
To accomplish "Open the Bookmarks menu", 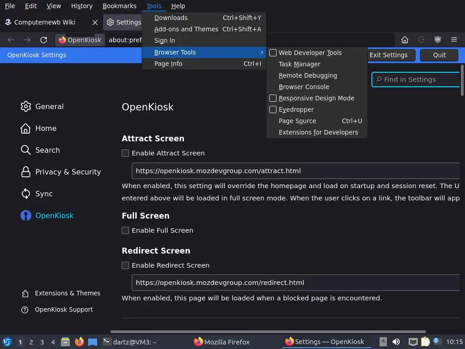I will pos(119,6).
